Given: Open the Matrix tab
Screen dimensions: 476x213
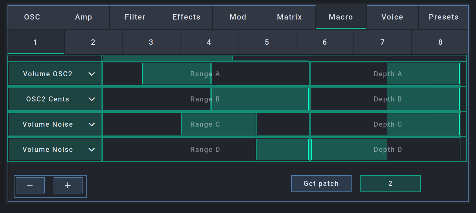Looking at the screenshot, I should 289,17.
